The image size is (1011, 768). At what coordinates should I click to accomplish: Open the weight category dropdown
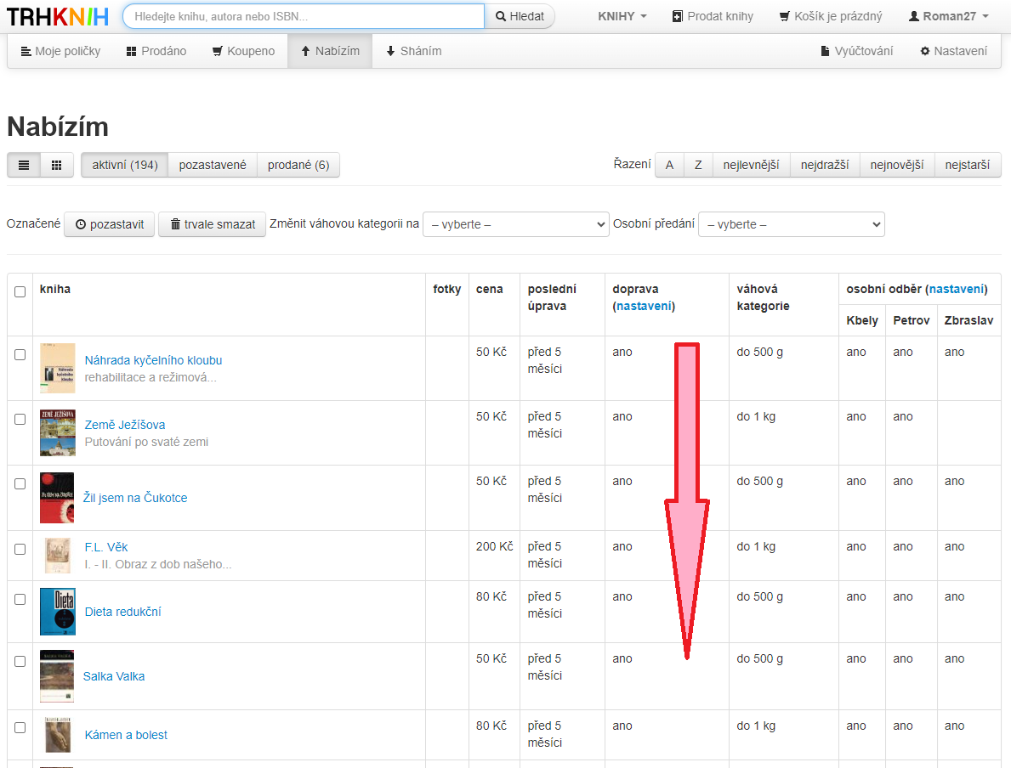[x=515, y=224]
